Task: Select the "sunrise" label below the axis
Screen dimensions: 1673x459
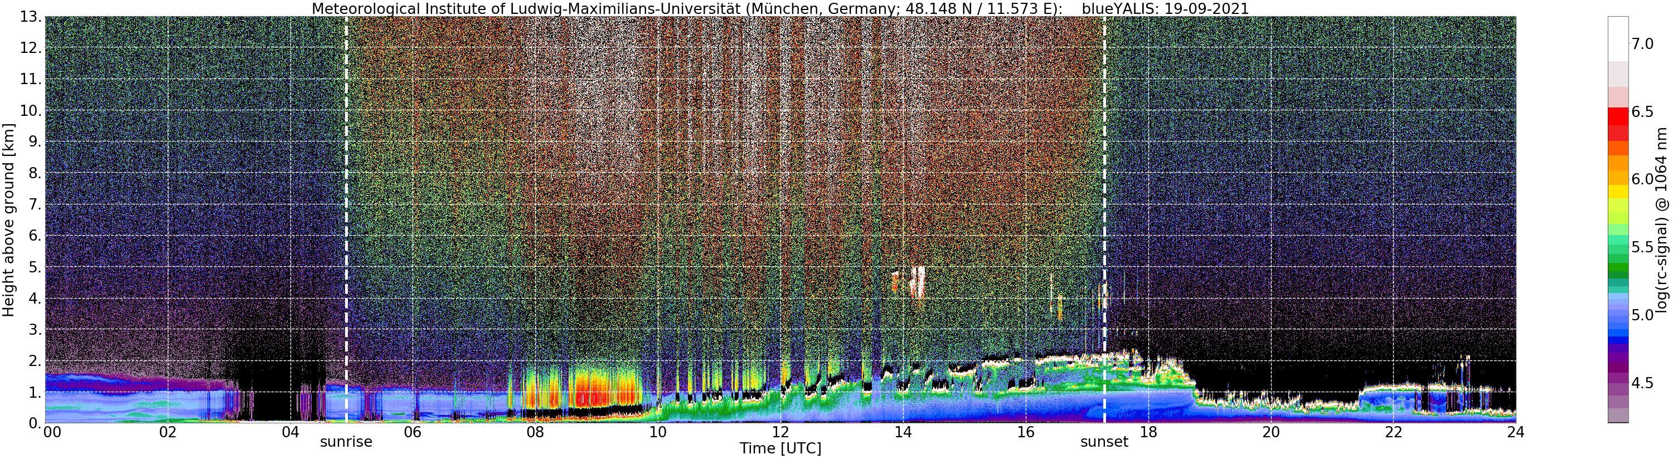Action: [346, 442]
